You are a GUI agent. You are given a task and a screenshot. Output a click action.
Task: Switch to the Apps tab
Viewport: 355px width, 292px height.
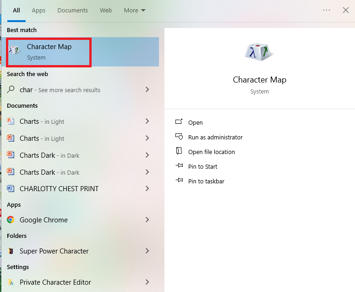(x=38, y=11)
